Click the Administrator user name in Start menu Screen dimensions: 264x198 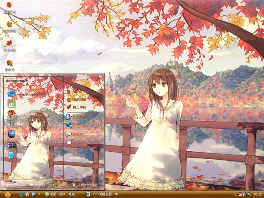[17, 81]
